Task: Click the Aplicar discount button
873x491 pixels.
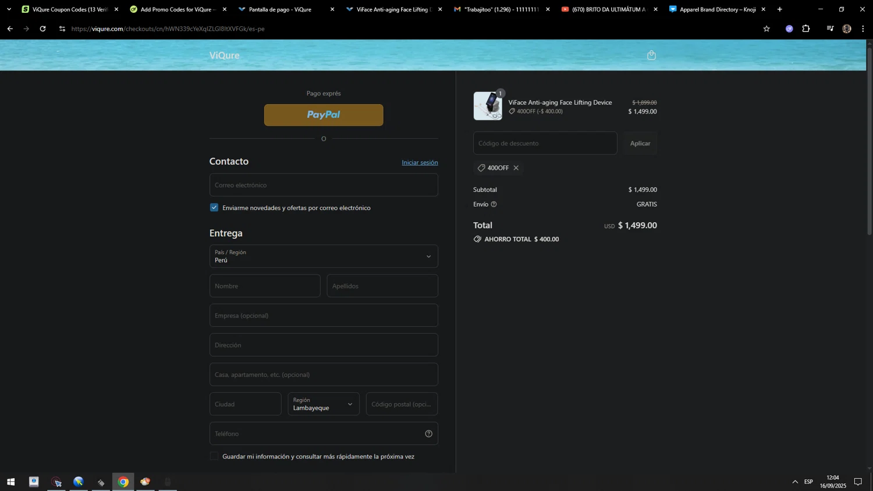Action: tap(640, 143)
